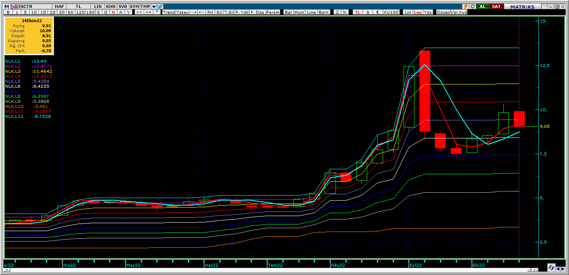Select the € euro currency button
Screen dimensions: 569x275
377,12
